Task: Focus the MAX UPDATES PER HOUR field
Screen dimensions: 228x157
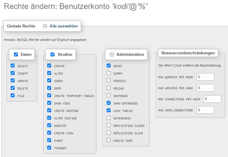Action: (x=205, y=88)
